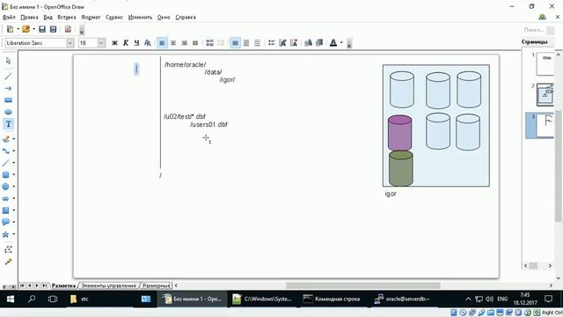
Task: Align text left
Action: 162,43
